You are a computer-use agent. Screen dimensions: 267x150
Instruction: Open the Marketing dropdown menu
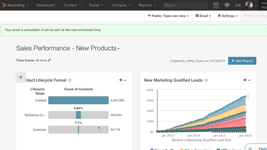(18, 5)
